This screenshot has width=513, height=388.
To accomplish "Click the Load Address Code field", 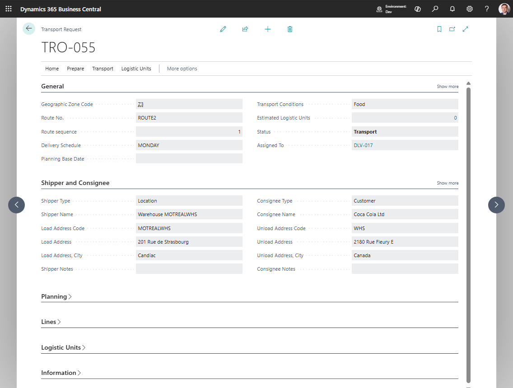I will (x=189, y=228).
